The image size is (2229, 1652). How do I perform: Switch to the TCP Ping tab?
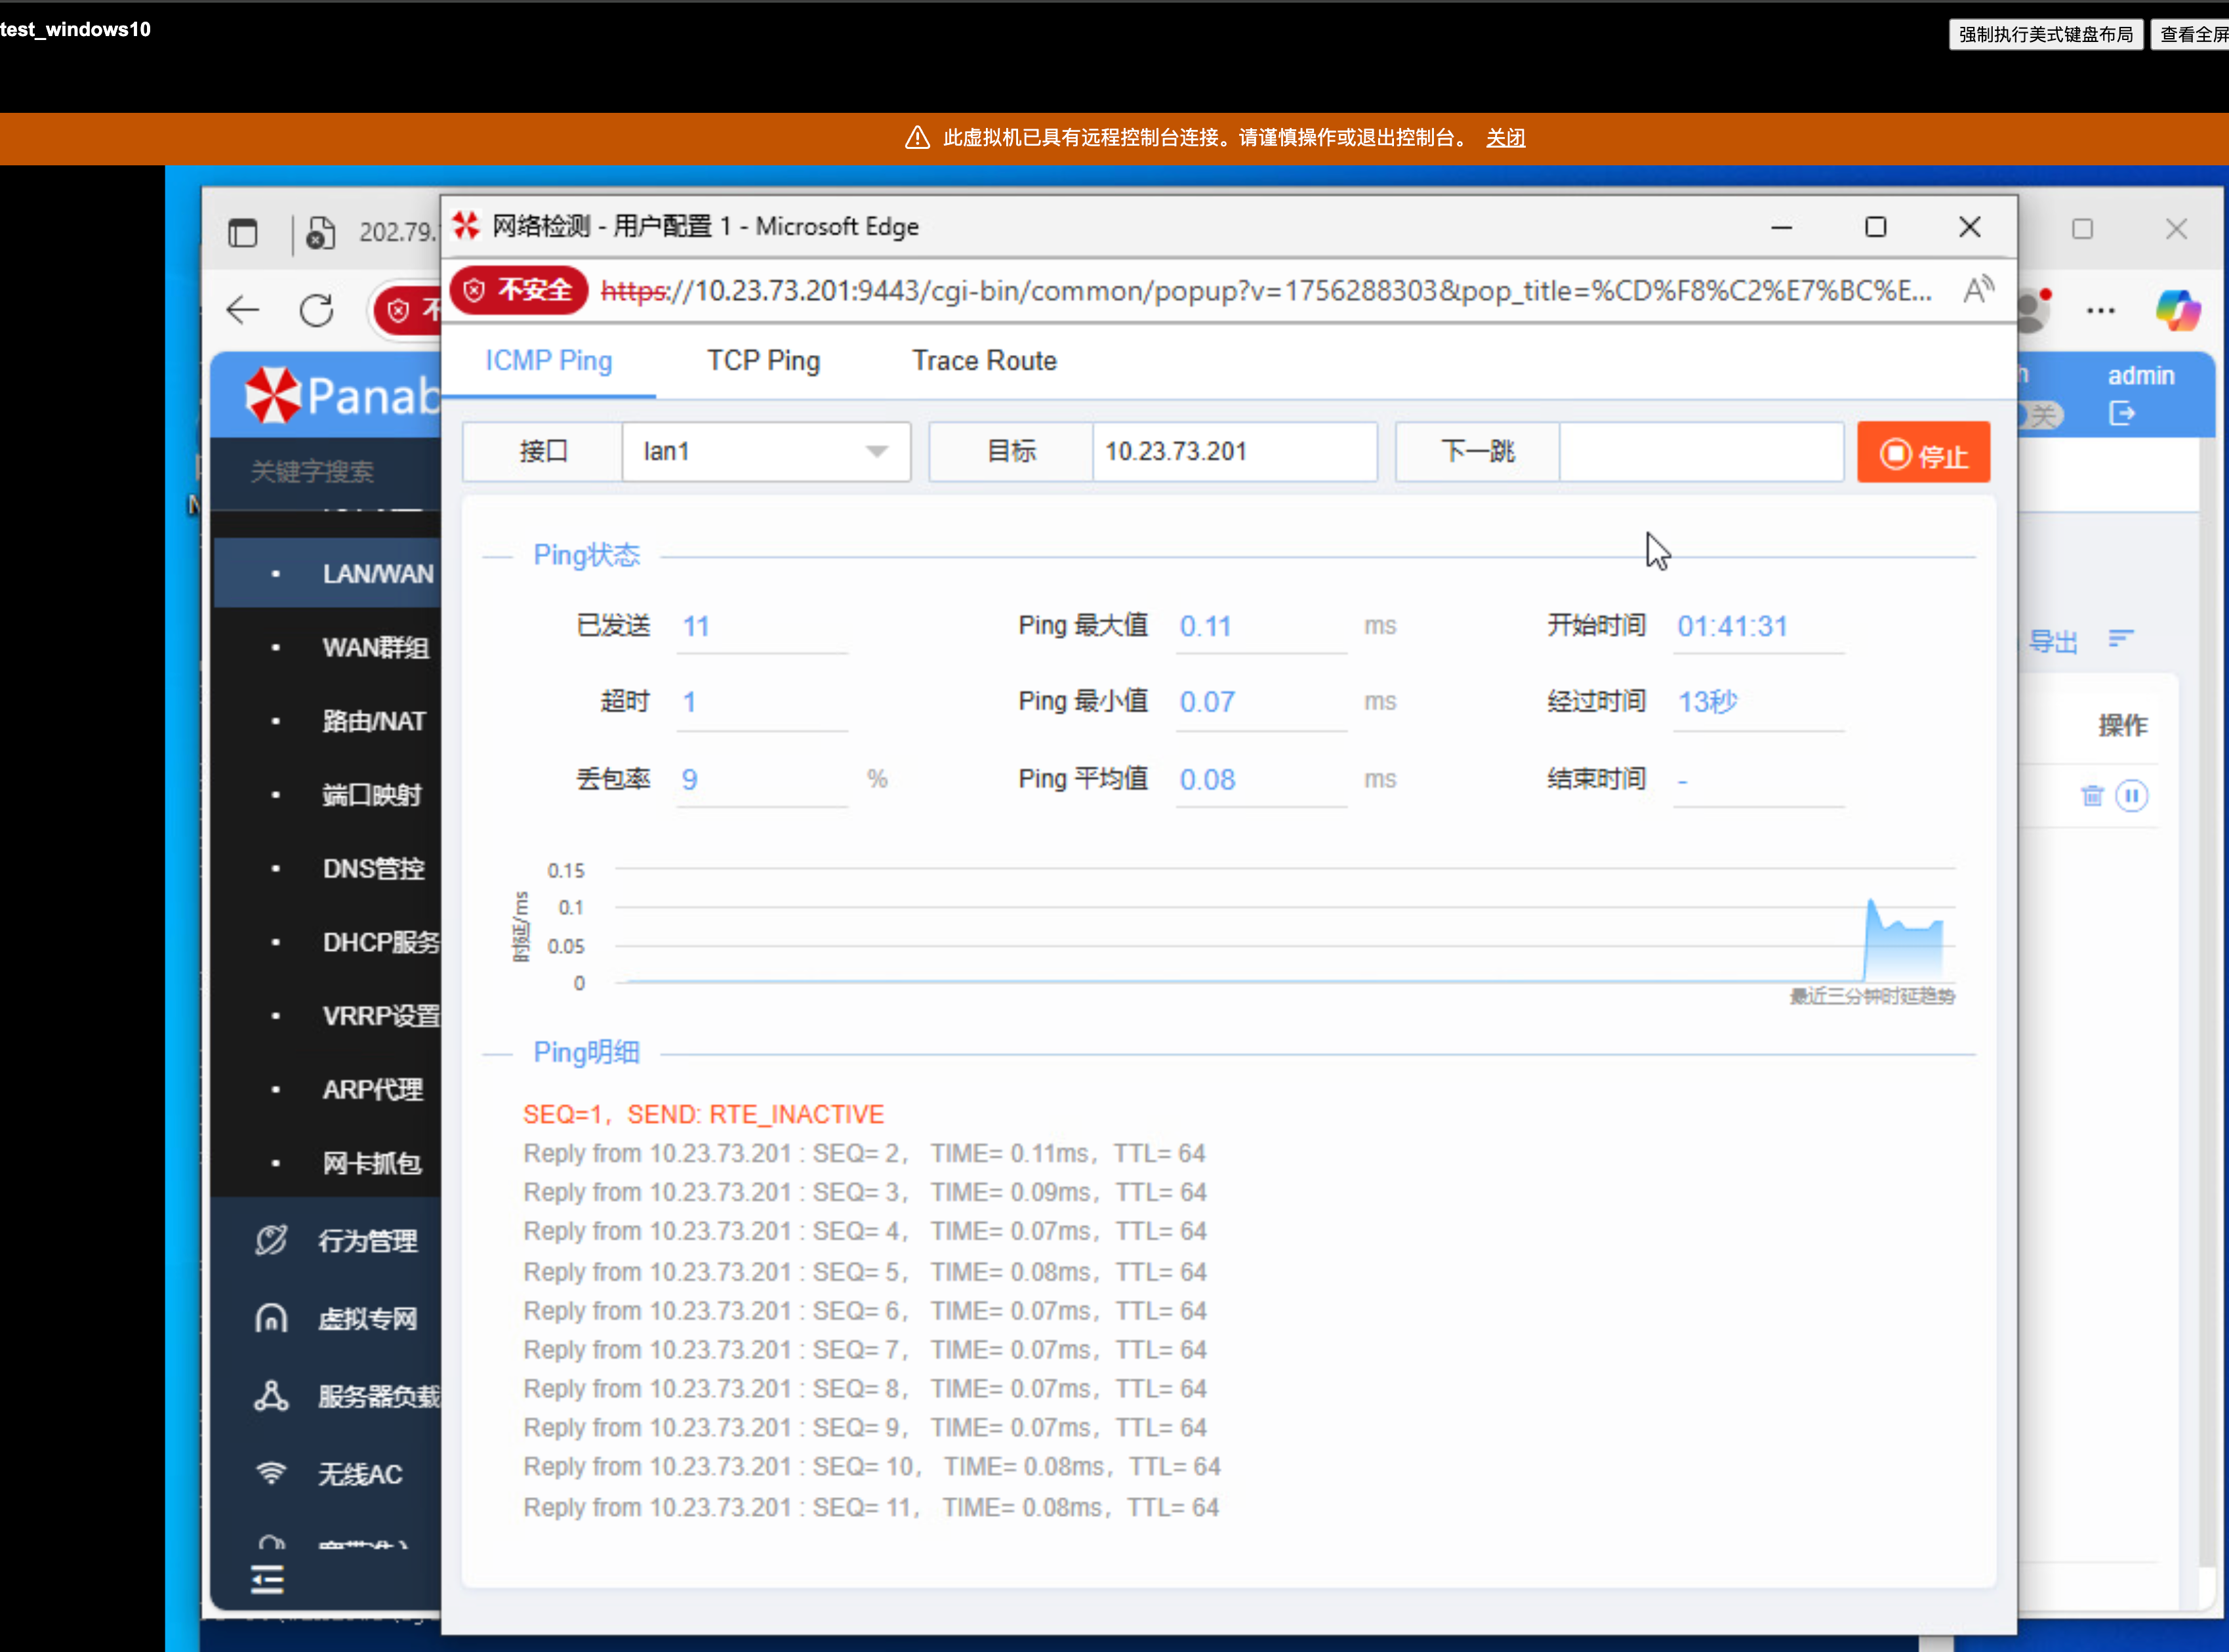click(763, 361)
